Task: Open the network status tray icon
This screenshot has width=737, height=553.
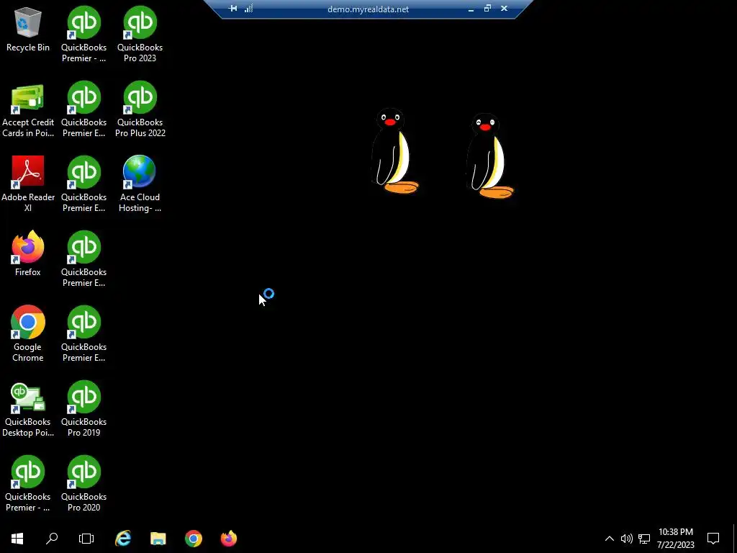Action: click(x=644, y=539)
